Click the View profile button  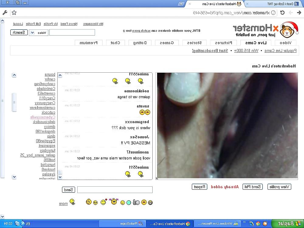[x=279, y=187]
